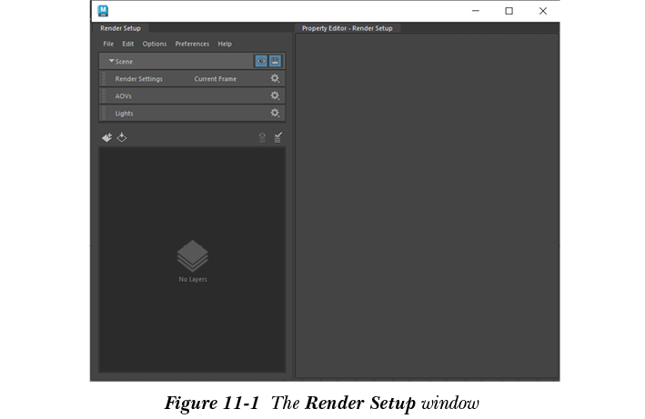Toggle the Scene visibility eye button
The image size is (645, 419).
(x=261, y=61)
